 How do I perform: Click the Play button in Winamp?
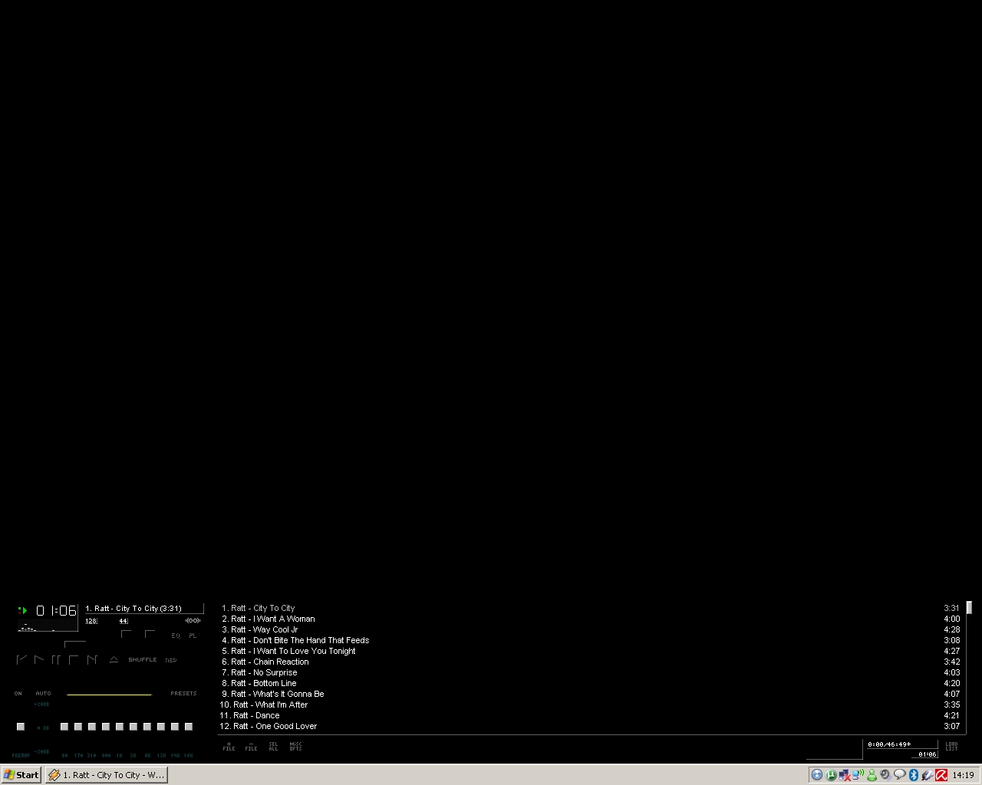[39, 659]
